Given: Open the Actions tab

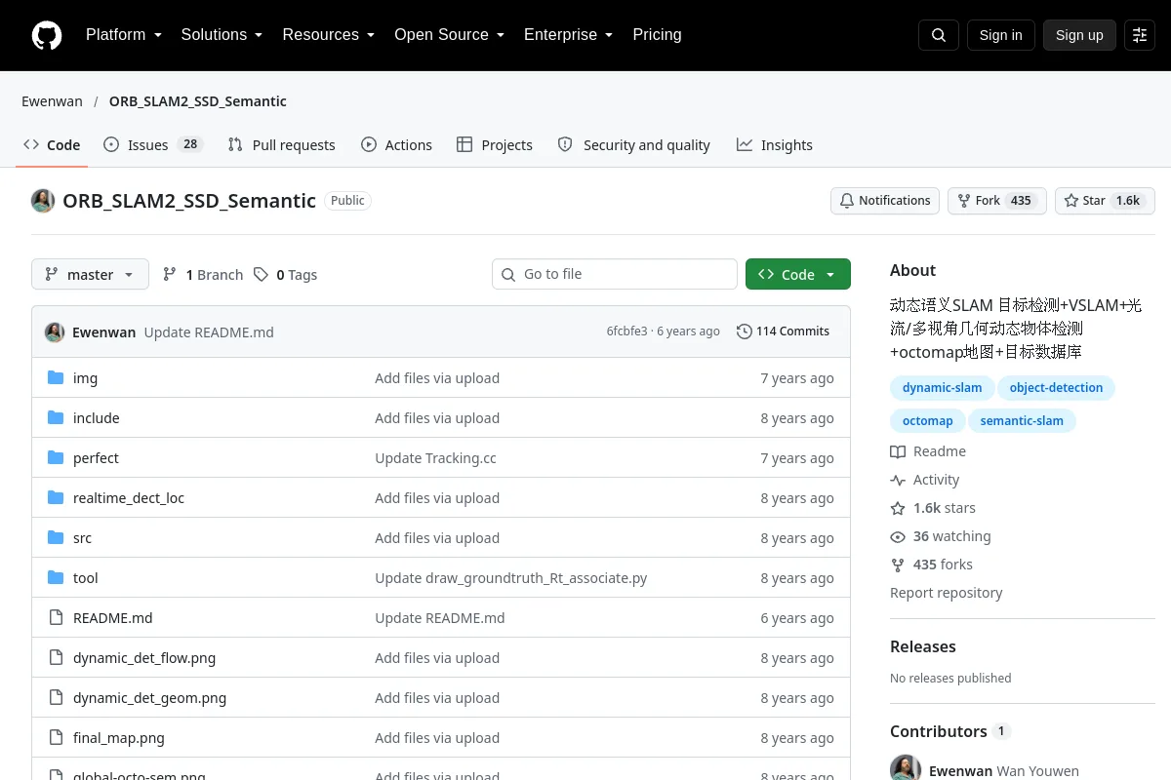Looking at the screenshot, I should 396,145.
